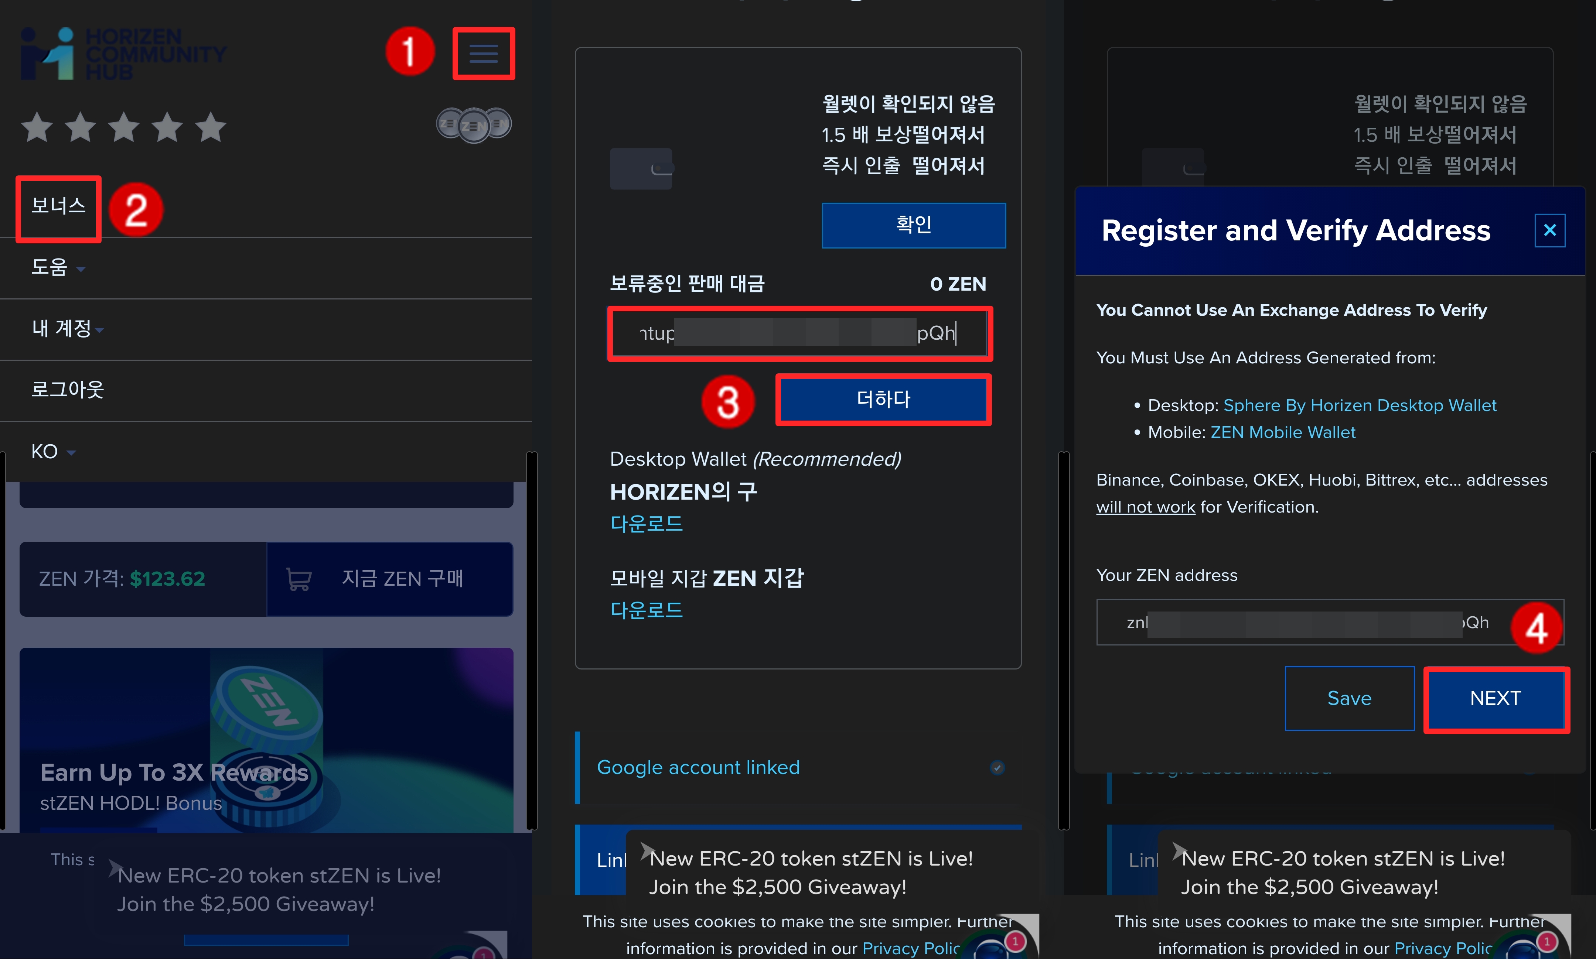Expand the 내 계정 dropdown
Viewport: 1596px width, 959px height.
[x=67, y=328]
